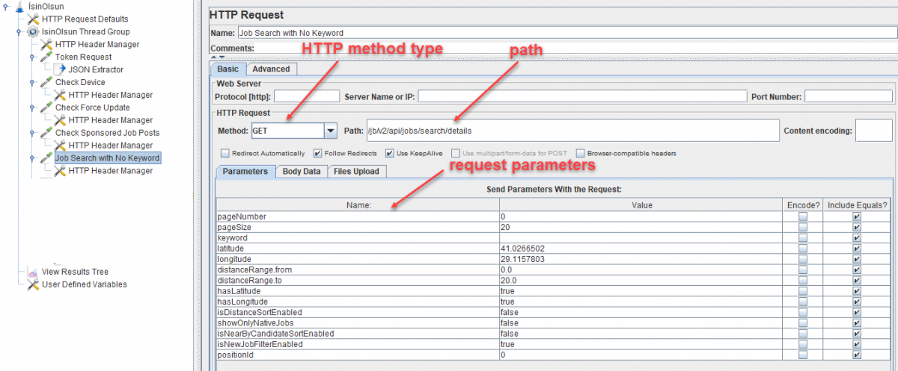Viewport: 898px width, 371px height.
Task: Click the Content encoding field
Action: (873, 131)
